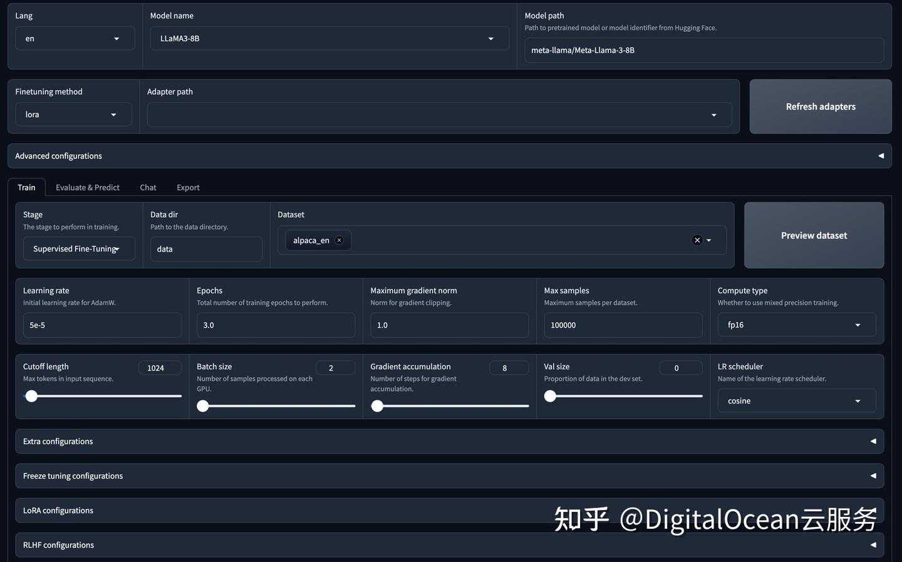Expand the Advanced configurations section
The height and width of the screenshot is (562, 902).
pyautogui.click(x=881, y=155)
